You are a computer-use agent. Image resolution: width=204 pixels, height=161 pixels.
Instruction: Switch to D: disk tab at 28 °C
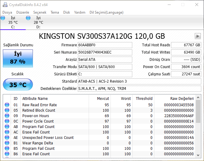tap(38, 22)
